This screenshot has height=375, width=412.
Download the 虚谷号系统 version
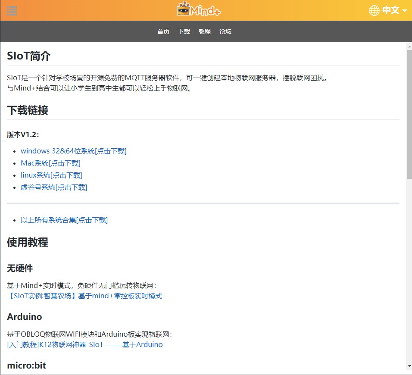click(54, 187)
